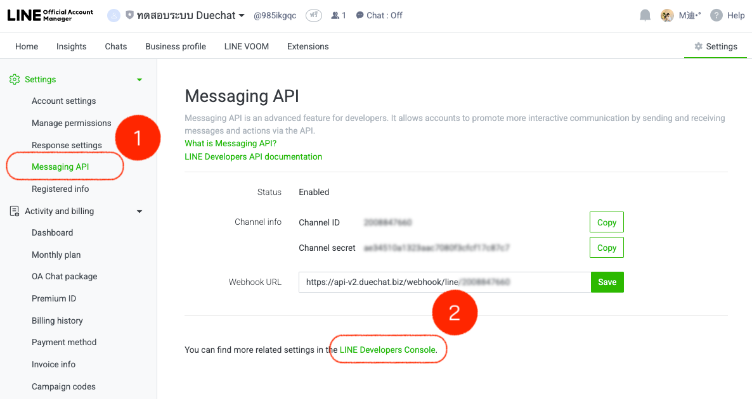This screenshot has width=752, height=399.
Task: Click the shield badge before the account name
Action: pos(131,15)
